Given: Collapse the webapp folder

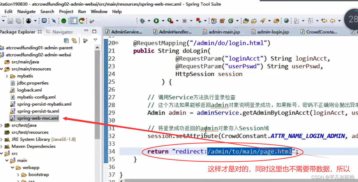Looking at the screenshot, I should pyautogui.click(x=13, y=167).
